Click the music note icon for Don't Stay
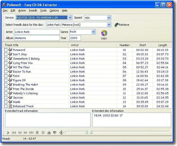 10,54
